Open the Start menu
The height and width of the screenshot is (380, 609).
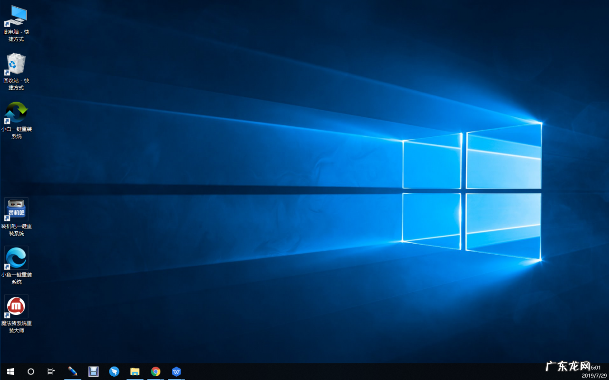coord(10,371)
